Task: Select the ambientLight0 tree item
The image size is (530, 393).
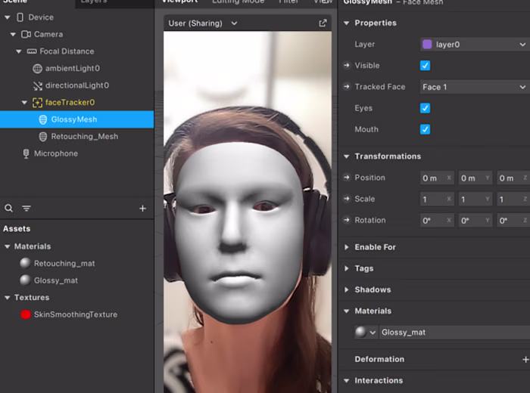Action: pyautogui.click(x=76, y=69)
